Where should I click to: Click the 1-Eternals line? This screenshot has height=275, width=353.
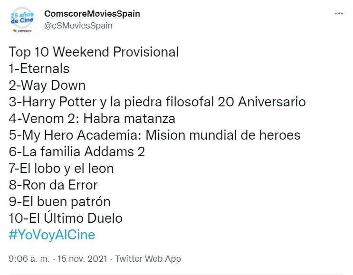coord(39,68)
